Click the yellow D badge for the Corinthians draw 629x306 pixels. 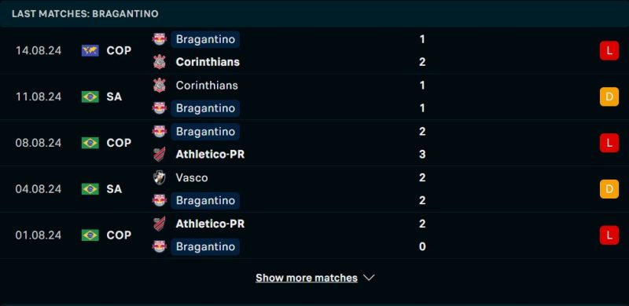point(609,97)
